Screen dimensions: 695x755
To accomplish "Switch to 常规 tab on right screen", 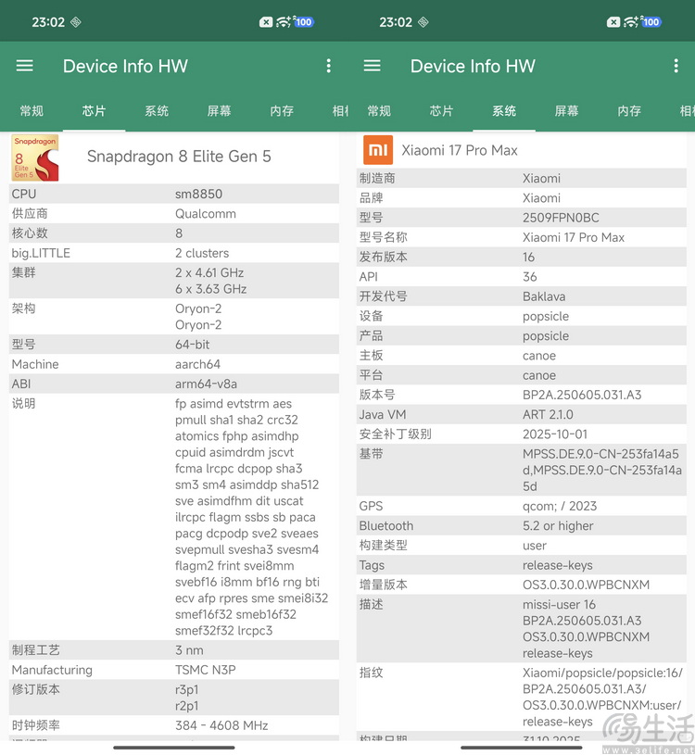I will tap(379, 111).
